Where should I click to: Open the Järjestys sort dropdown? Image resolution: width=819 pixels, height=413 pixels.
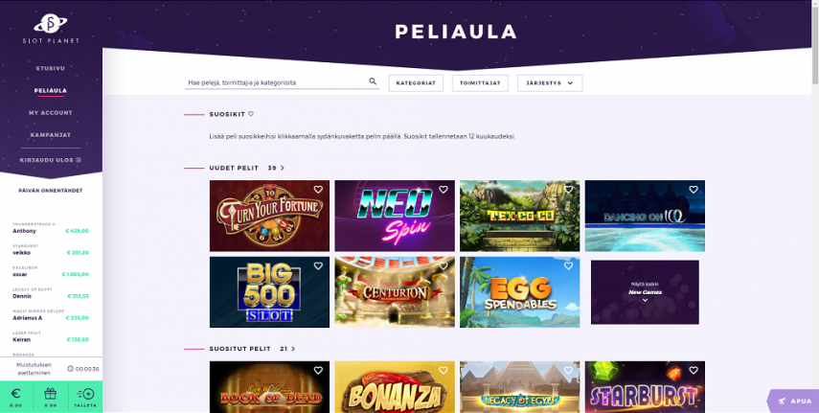click(550, 83)
